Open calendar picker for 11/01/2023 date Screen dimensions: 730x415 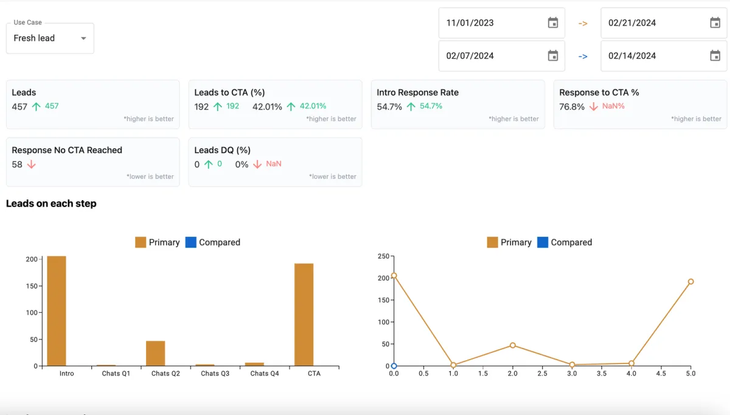pyautogui.click(x=553, y=23)
